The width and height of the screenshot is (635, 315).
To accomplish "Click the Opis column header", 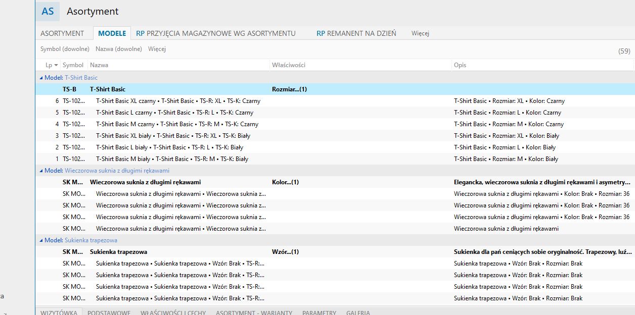I will 460,65.
